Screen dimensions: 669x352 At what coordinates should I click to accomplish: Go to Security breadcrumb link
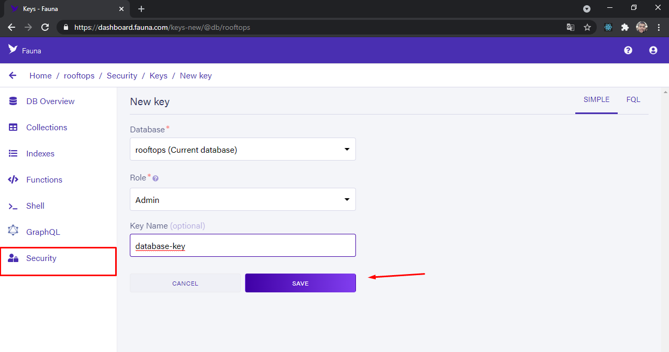122,76
